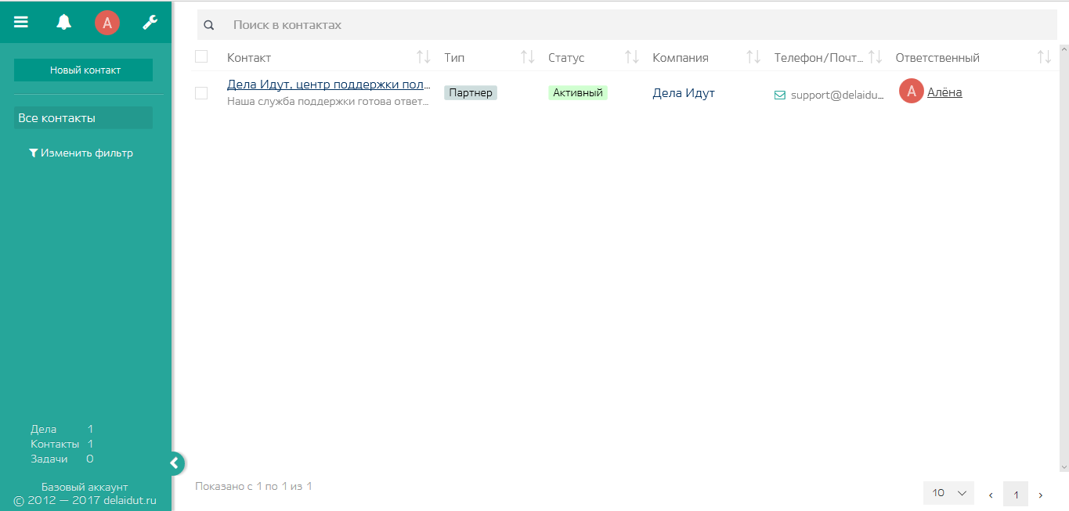1069x511 pixels.
Task: Open the hamburger main menu
Action: point(21,23)
